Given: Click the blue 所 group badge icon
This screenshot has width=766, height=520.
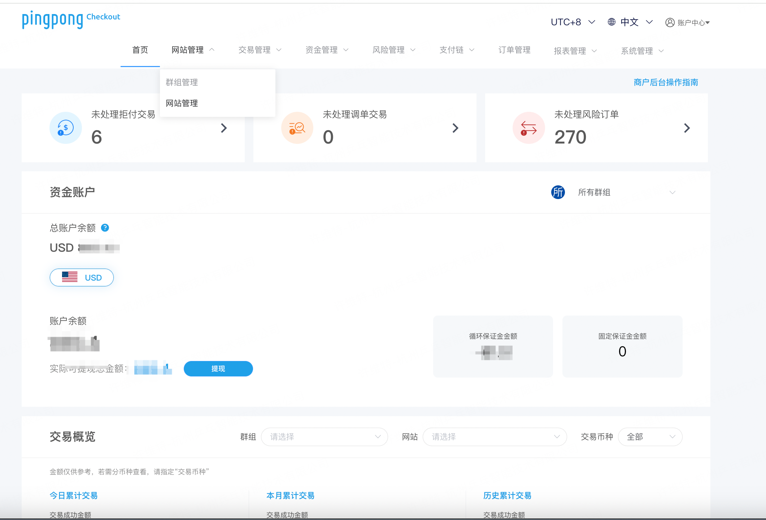Looking at the screenshot, I should coord(558,192).
